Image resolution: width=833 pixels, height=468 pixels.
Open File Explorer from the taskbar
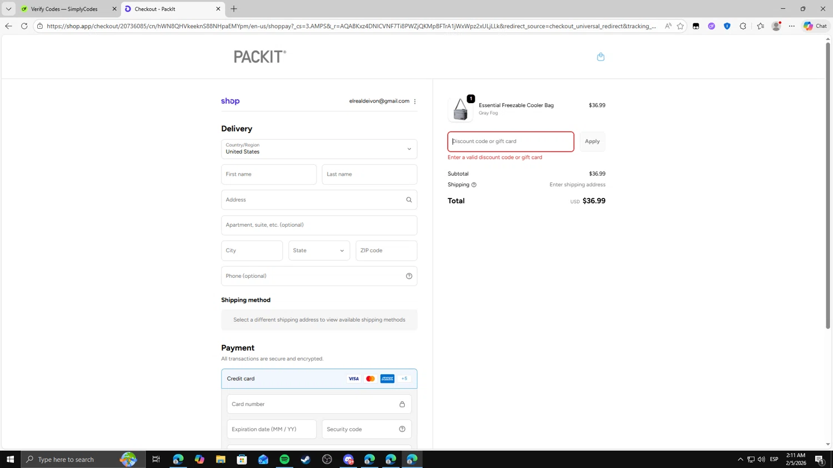(220, 459)
